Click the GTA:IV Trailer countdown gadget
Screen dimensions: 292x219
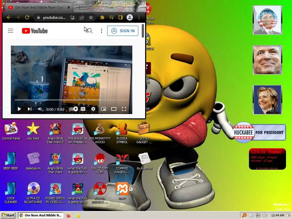pos(267,159)
